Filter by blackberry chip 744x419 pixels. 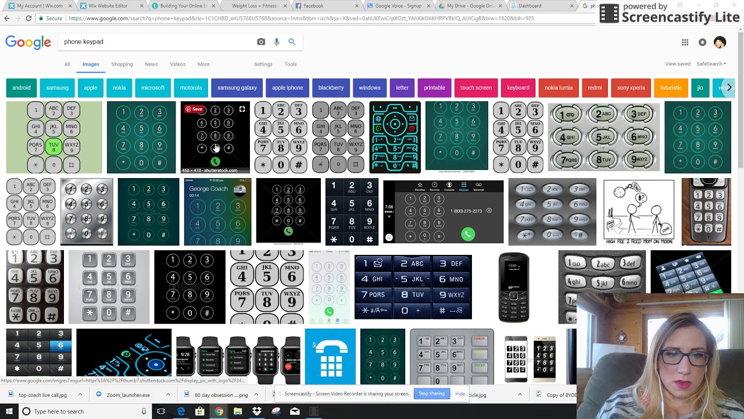pyautogui.click(x=331, y=88)
